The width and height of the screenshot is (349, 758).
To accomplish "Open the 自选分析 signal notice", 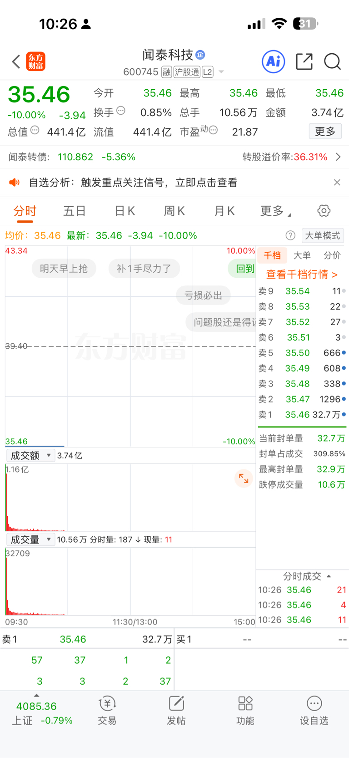I will (x=133, y=183).
